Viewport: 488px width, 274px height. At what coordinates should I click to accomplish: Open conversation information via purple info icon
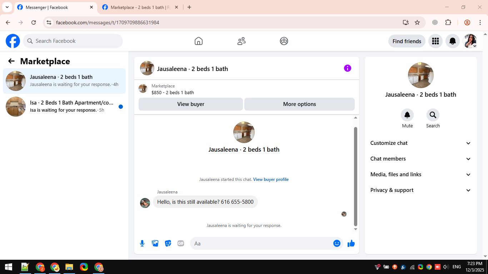(348, 68)
